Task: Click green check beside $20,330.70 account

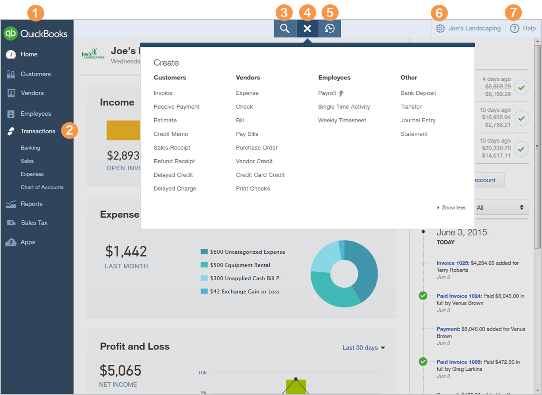Action: point(522,149)
